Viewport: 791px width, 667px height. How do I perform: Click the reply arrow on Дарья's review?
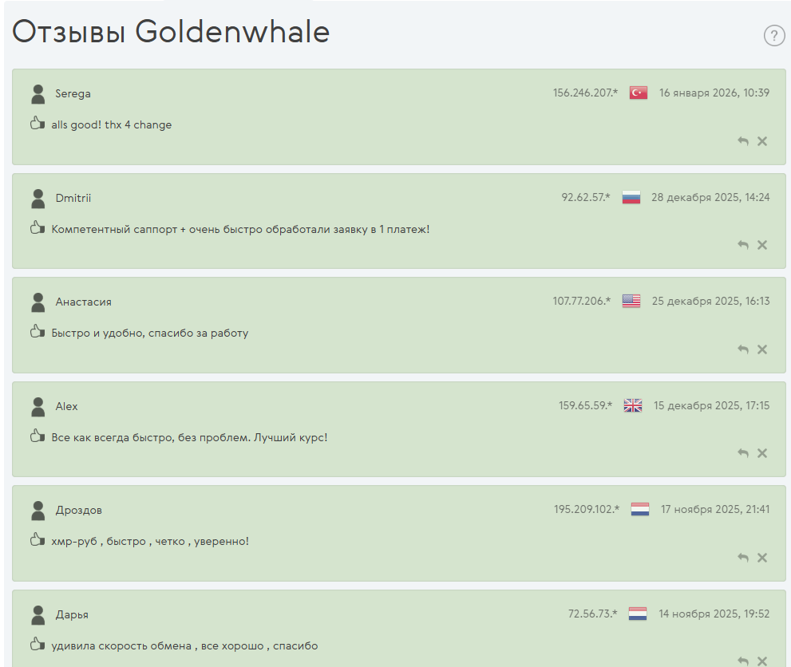(x=742, y=660)
